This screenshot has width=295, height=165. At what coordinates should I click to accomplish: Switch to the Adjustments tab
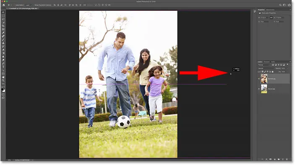click(x=270, y=10)
